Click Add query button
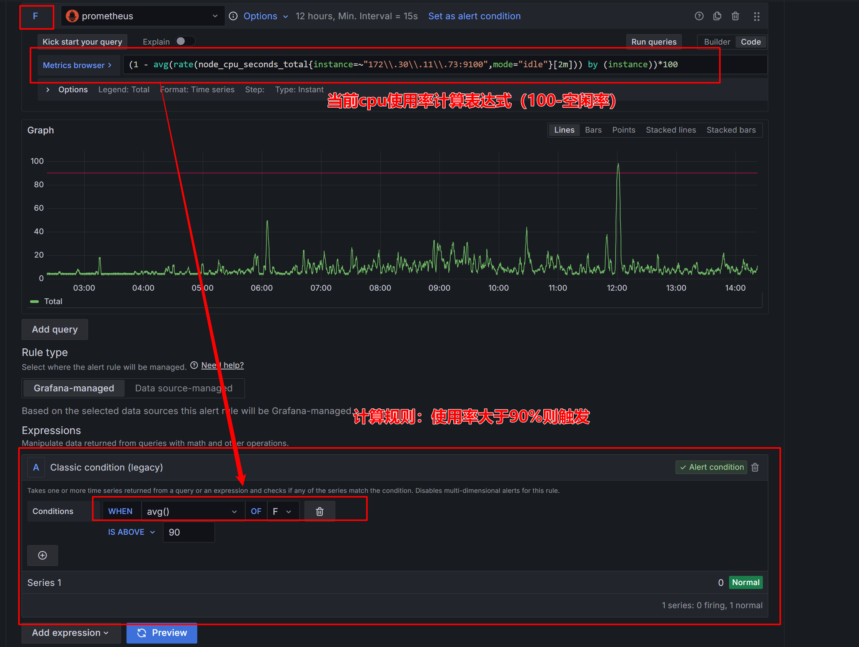Image resolution: width=859 pixels, height=647 pixels. (x=55, y=329)
